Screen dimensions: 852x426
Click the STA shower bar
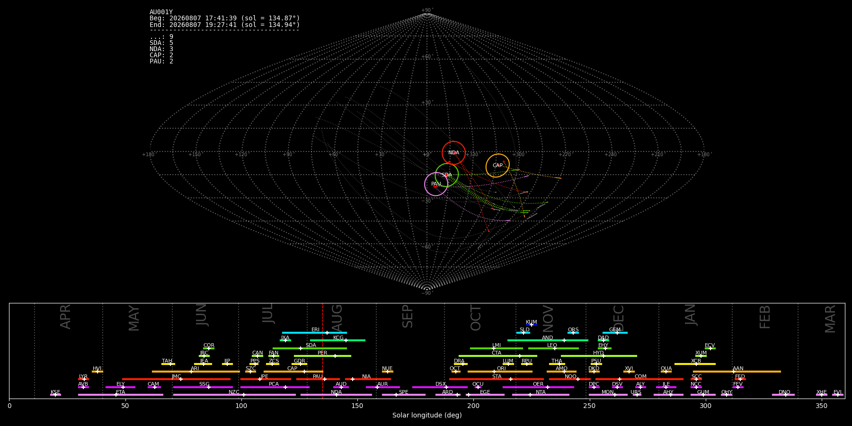pos(497,379)
